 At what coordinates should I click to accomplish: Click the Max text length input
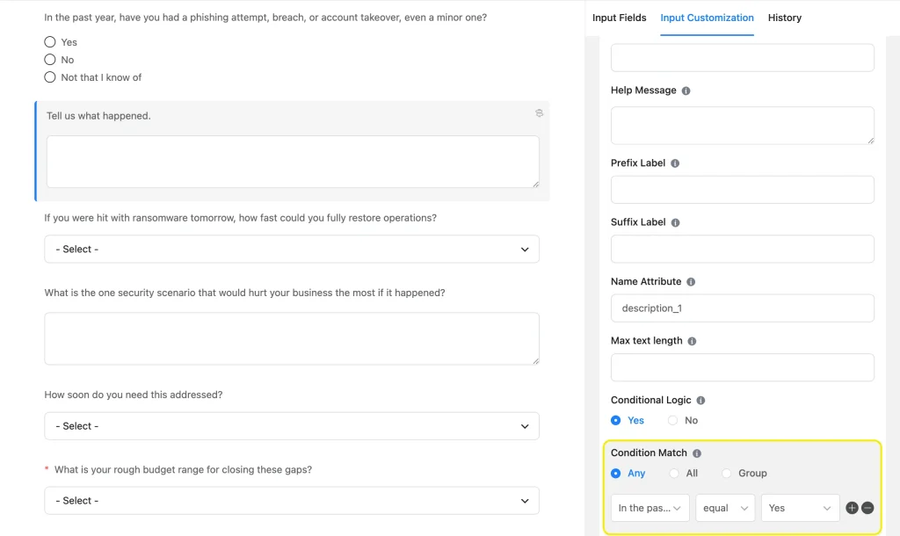coord(742,367)
